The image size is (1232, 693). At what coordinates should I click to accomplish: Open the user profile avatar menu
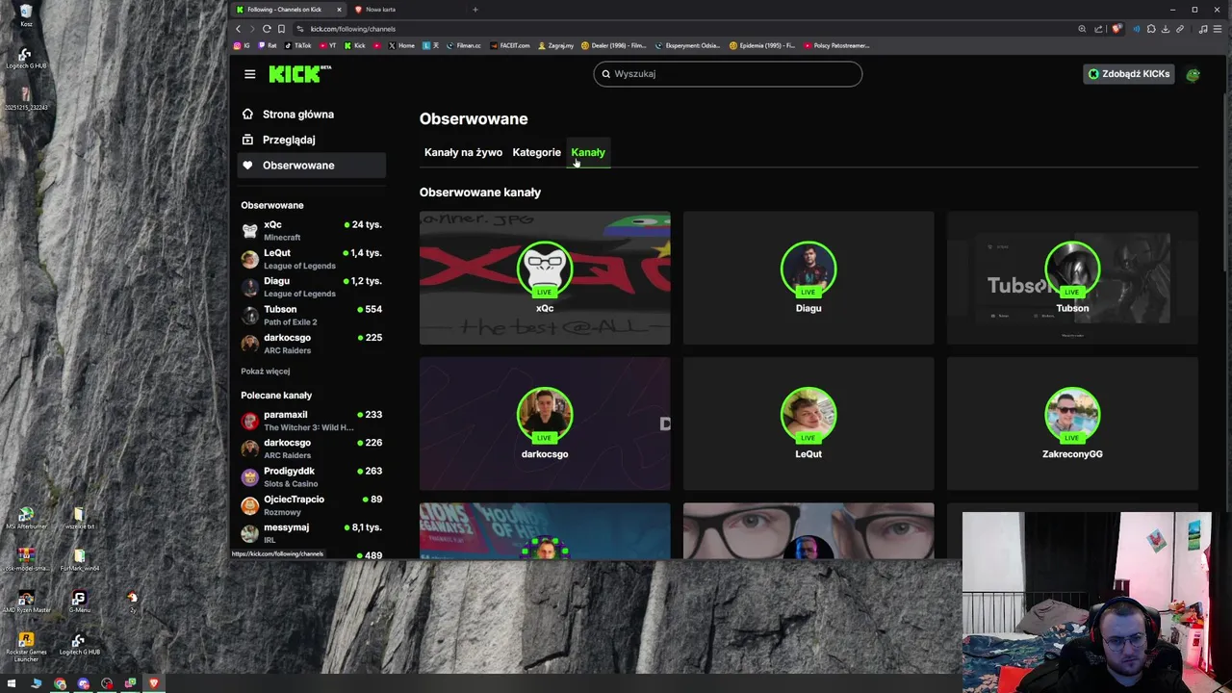tap(1193, 74)
